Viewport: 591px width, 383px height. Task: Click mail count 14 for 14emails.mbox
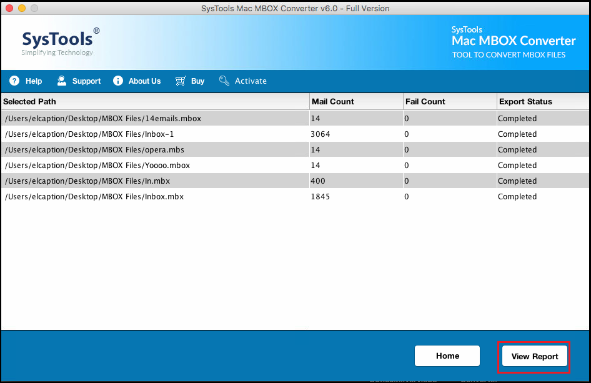tap(315, 118)
